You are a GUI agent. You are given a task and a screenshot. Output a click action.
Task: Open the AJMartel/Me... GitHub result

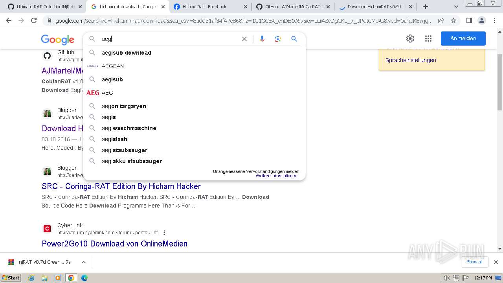pyautogui.click(x=62, y=71)
